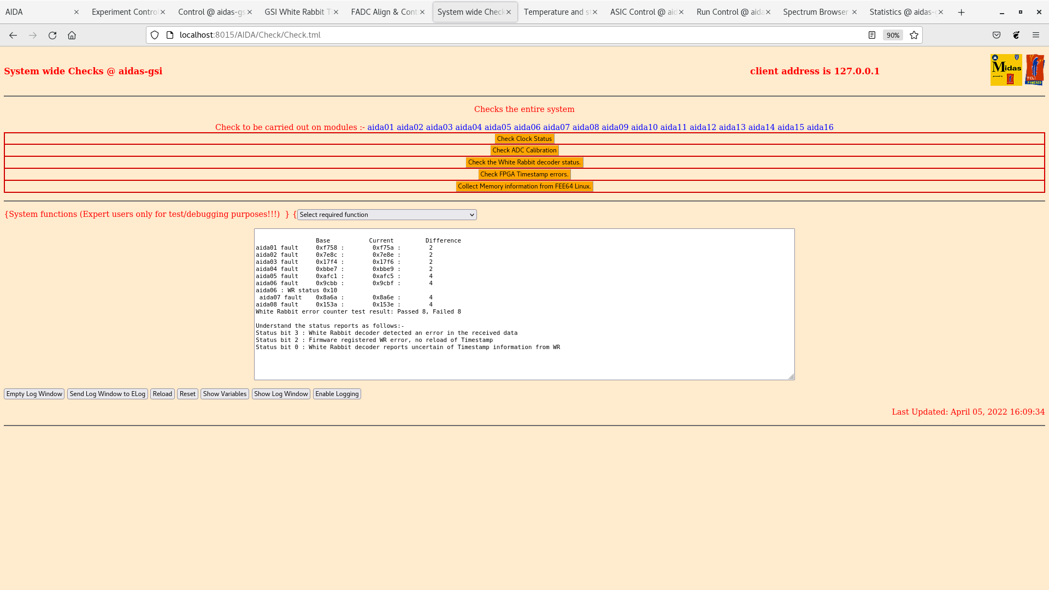Click the 90% zoom level indicator
This screenshot has height=590, width=1049.
893,35
